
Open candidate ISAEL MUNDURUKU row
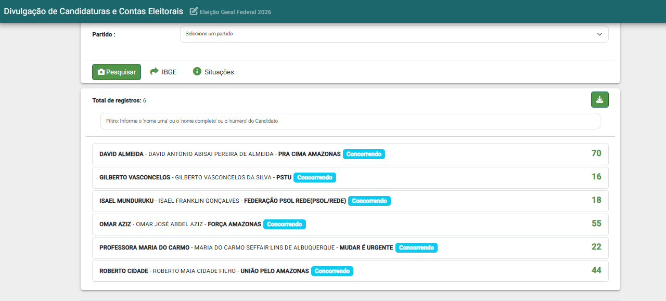pos(350,201)
